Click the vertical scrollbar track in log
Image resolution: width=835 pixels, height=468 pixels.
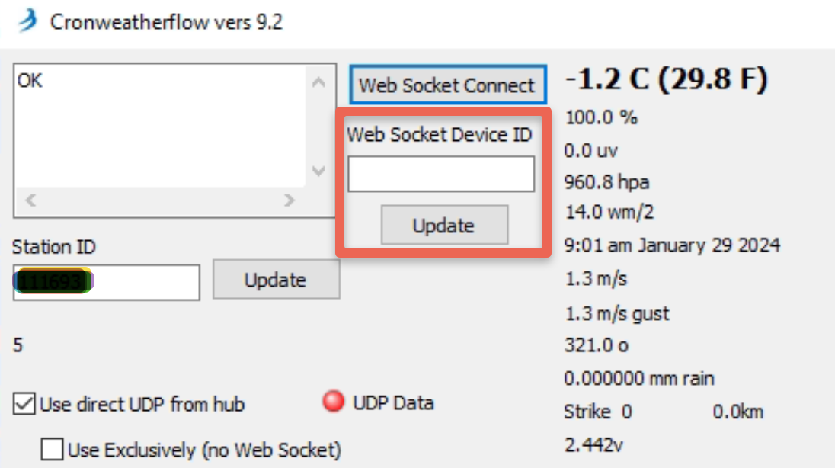point(318,127)
